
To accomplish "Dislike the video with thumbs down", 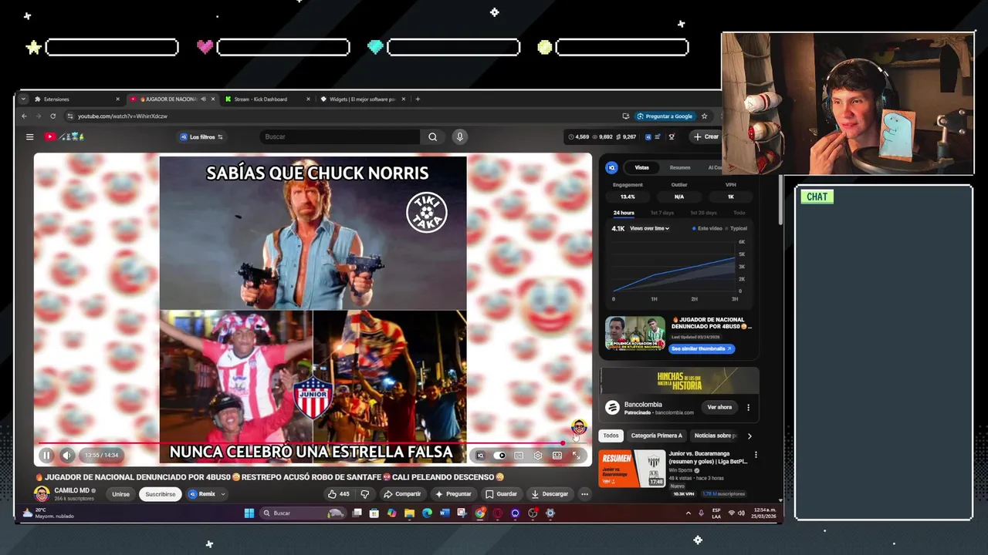I will [364, 494].
